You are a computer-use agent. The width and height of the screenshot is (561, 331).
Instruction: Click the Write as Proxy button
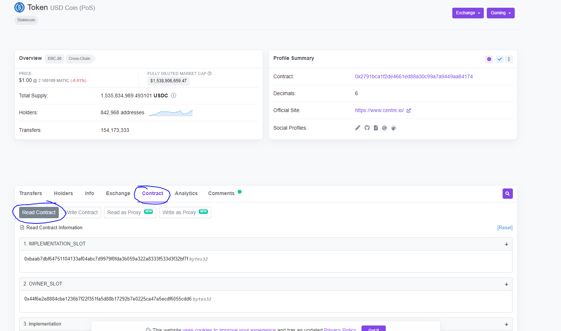click(185, 212)
